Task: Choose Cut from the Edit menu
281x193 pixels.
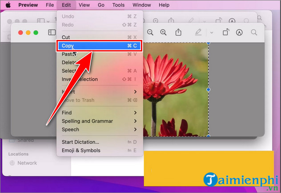Action: coord(100,37)
